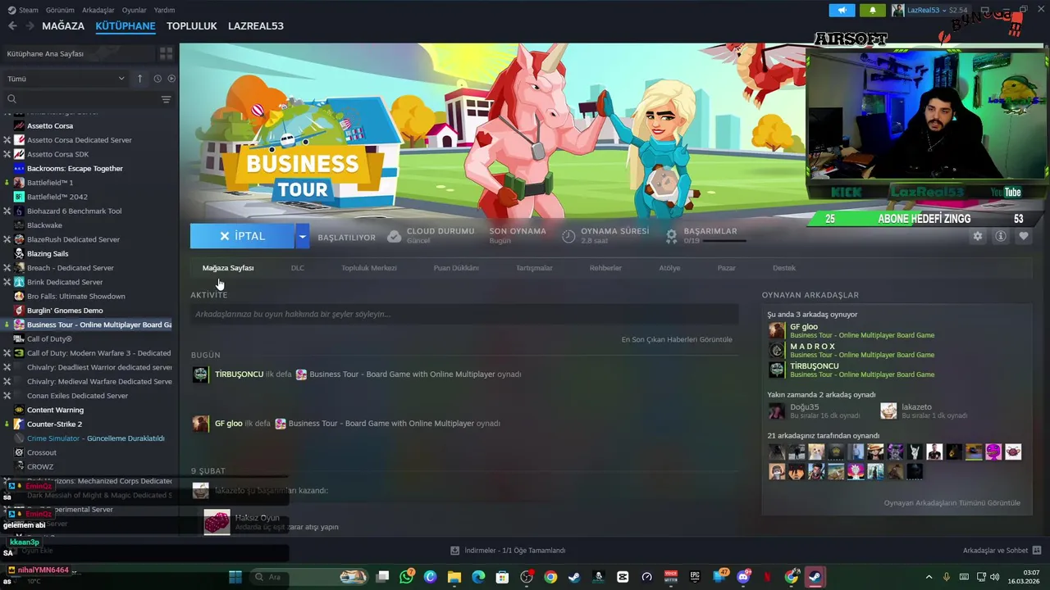The height and width of the screenshot is (590, 1050).
Task: Click the achievements gear badge icon
Action: pyautogui.click(x=671, y=236)
